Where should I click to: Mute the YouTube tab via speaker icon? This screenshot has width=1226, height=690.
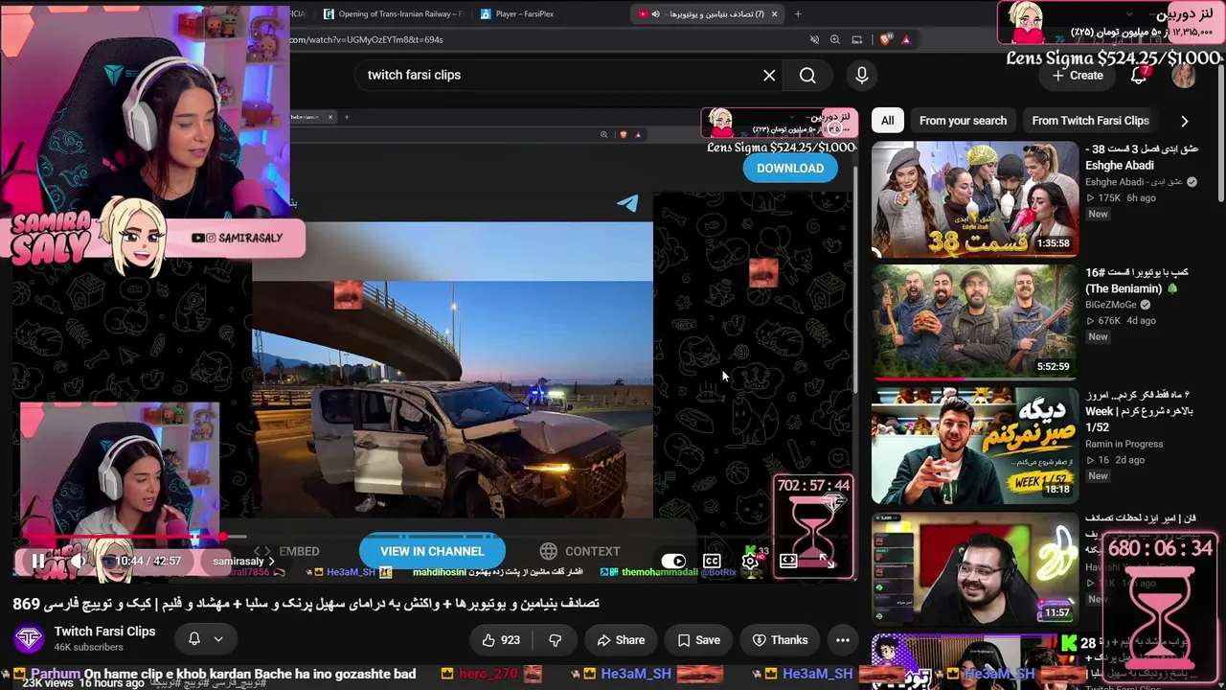656,14
